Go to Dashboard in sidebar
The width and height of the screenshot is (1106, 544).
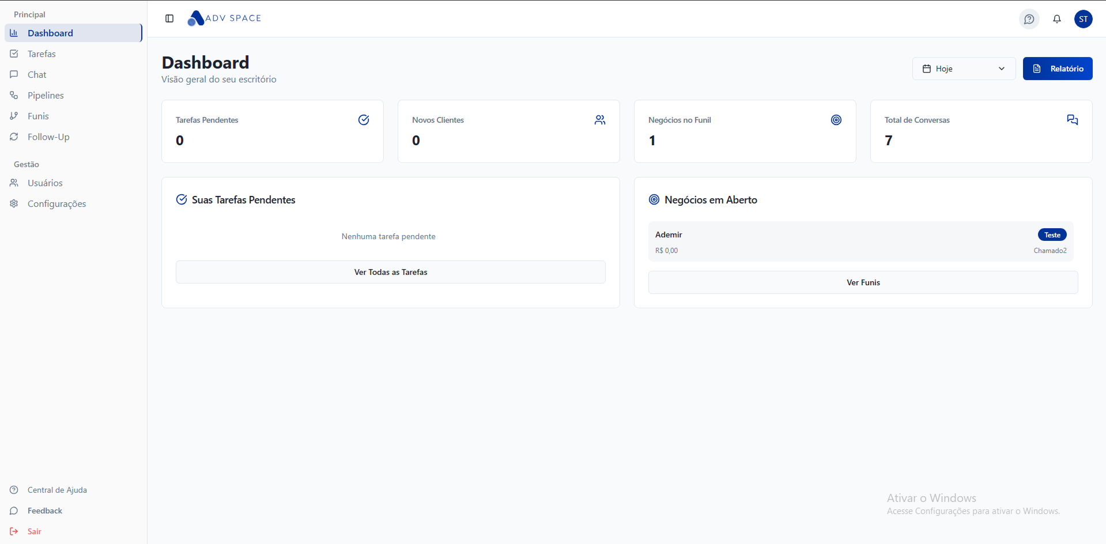pos(73,33)
